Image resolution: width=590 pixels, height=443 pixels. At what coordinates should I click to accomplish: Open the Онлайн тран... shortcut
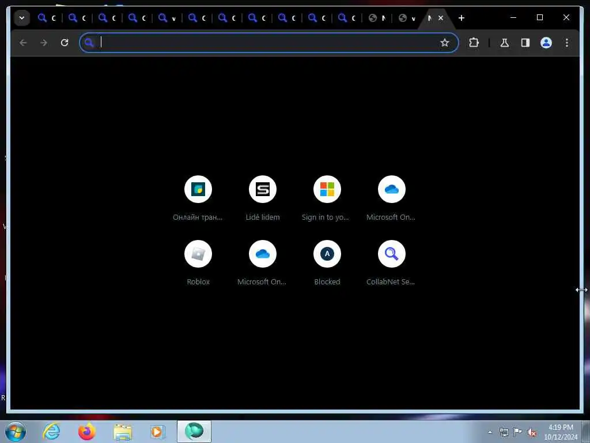click(x=198, y=198)
